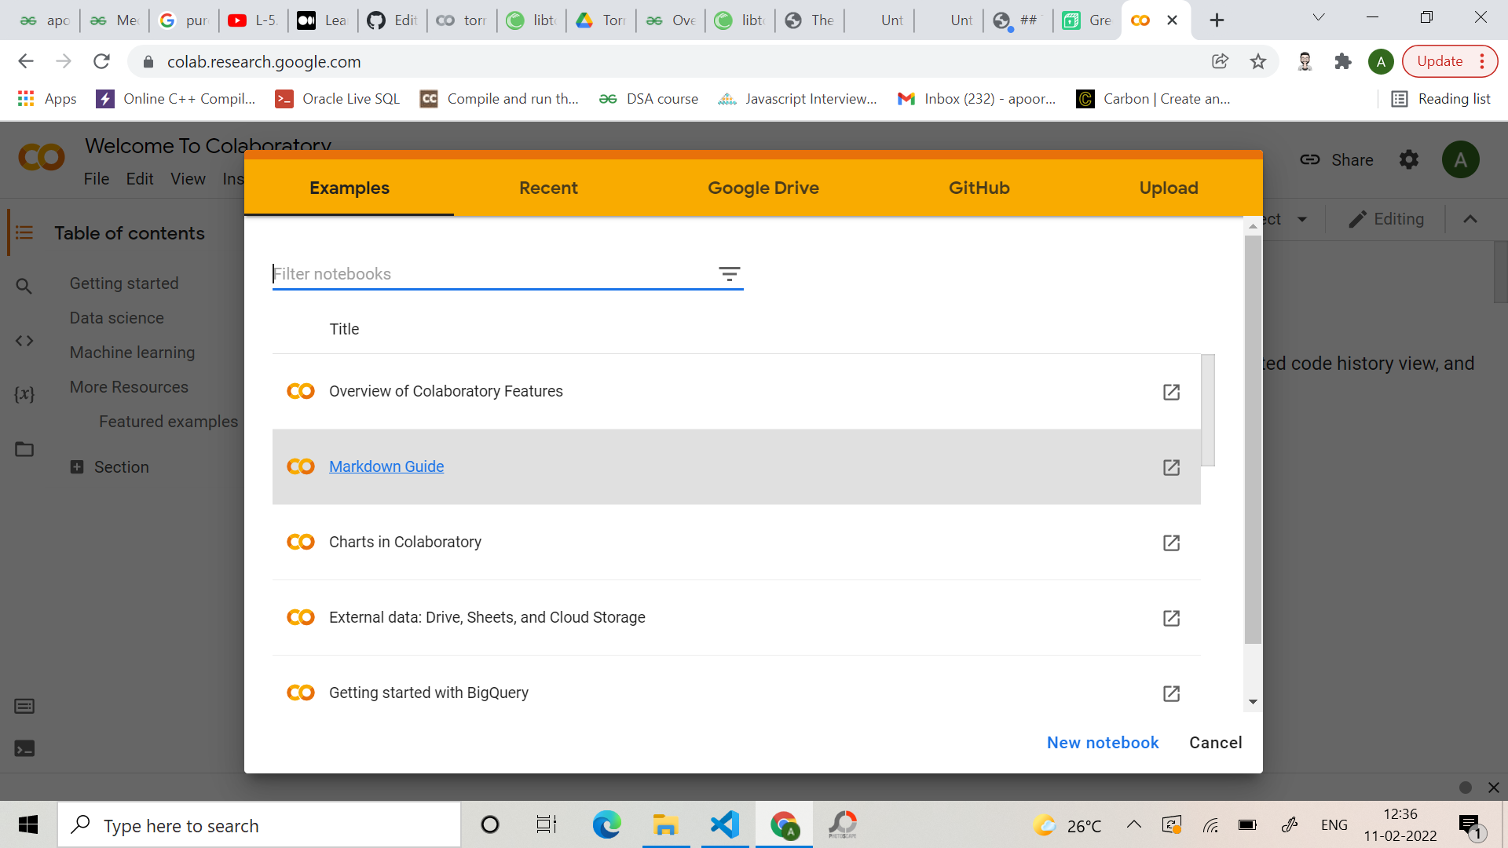The width and height of the screenshot is (1508, 848).
Task: Open Task View icon on the taskbar
Action: tap(547, 825)
